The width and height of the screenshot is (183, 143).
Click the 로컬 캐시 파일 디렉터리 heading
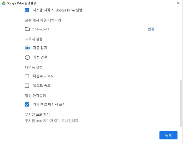pyautogui.click(x=43, y=20)
